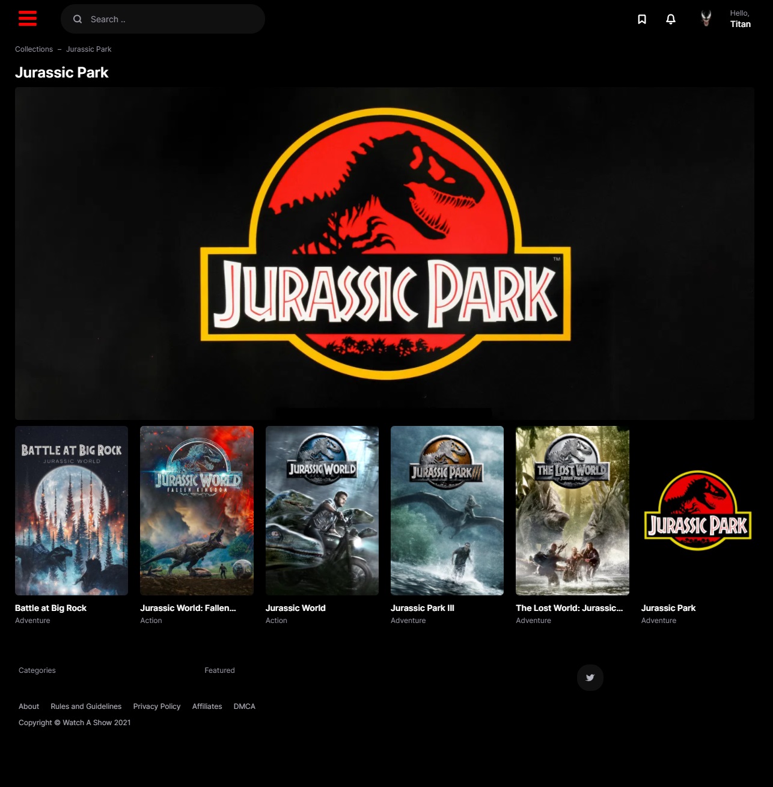
Task: Open Jurassic World: Fallen Kingdom poster
Action: [197, 511]
